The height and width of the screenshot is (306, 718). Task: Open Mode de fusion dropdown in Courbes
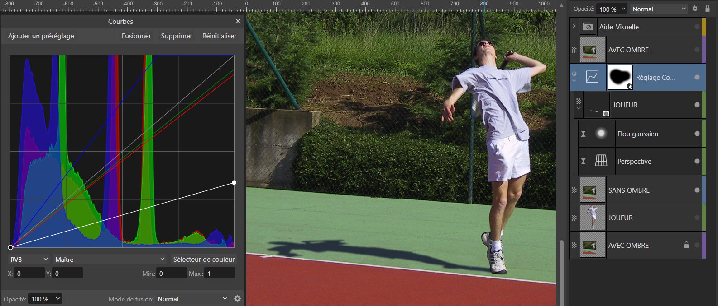pos(192,299)
